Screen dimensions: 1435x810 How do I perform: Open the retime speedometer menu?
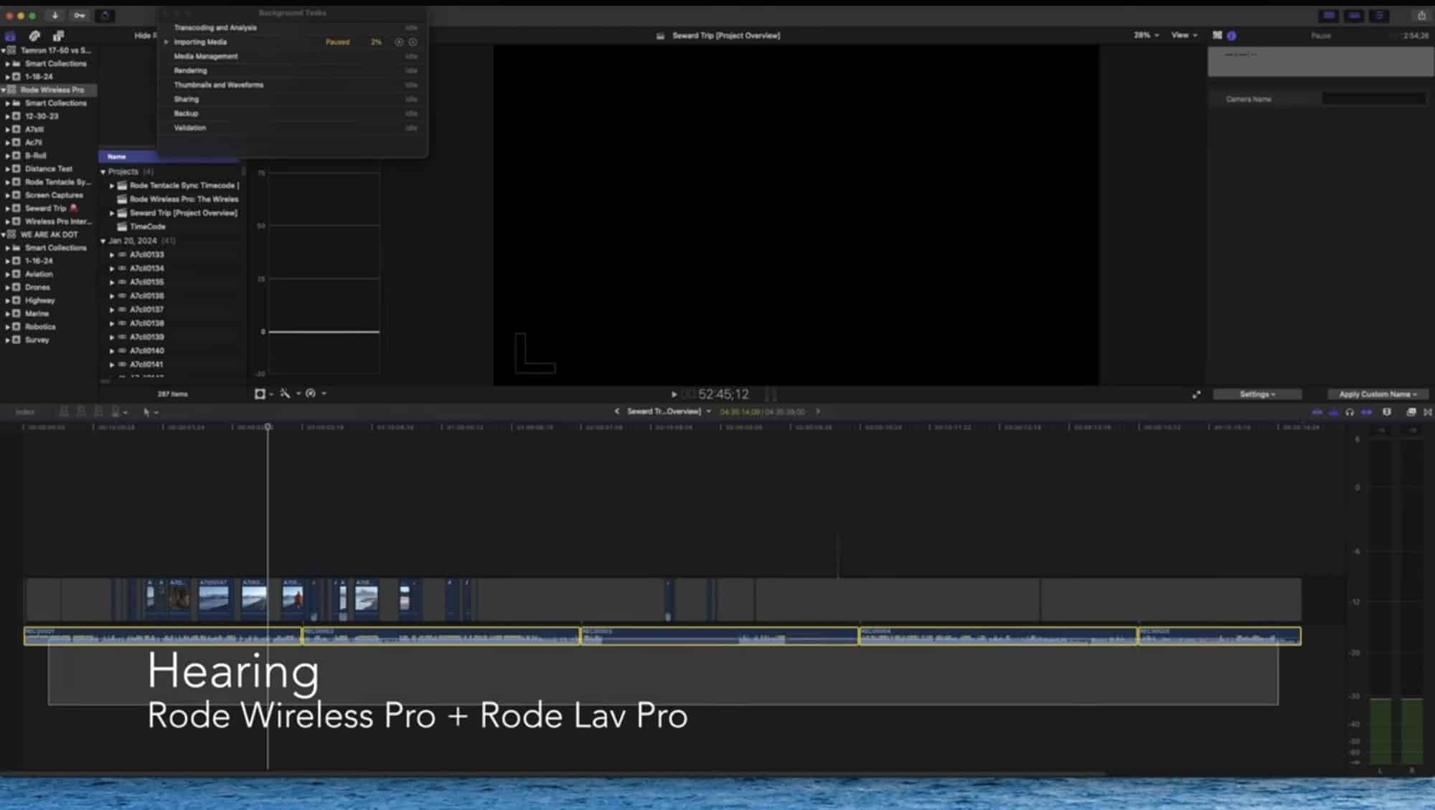(x=315, y=394)
